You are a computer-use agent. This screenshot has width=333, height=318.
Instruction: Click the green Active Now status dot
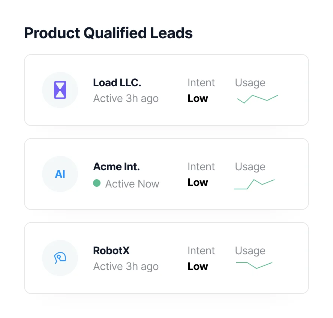click(97, 183)
